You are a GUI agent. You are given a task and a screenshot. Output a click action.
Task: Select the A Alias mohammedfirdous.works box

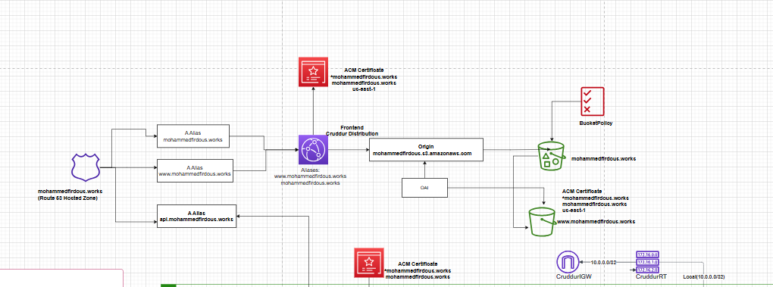click(x=193, y=136)
